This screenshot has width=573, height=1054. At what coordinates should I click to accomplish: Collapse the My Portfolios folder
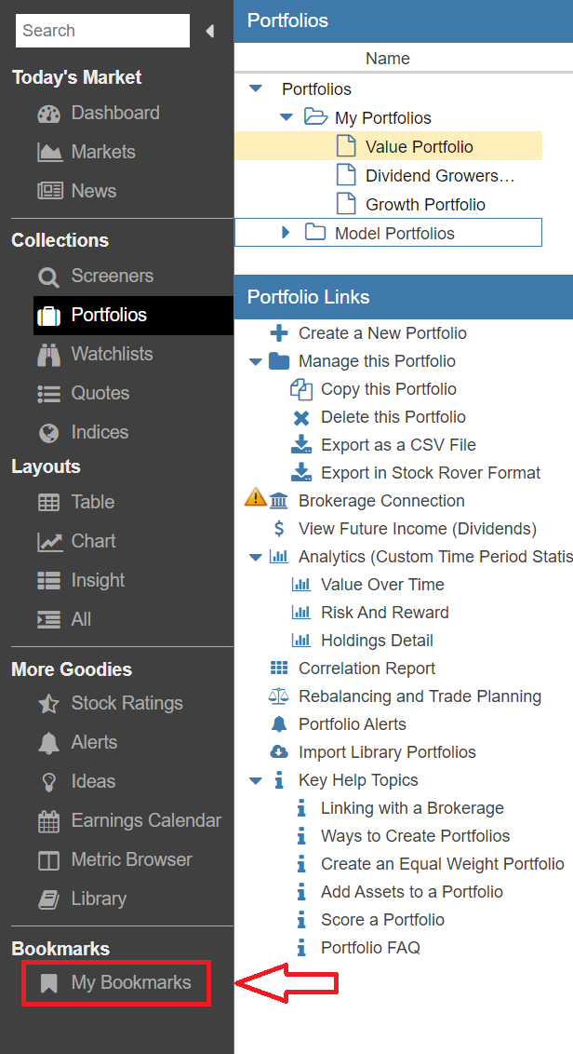click(x=286, y=118)
